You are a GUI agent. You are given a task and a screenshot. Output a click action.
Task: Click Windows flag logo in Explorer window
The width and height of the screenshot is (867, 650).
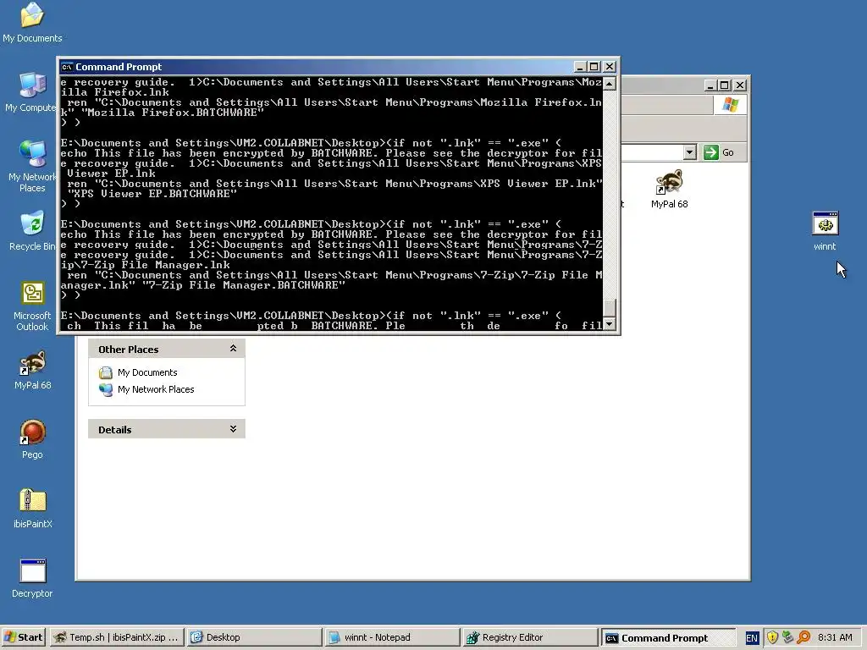click(x=730, y=104)
